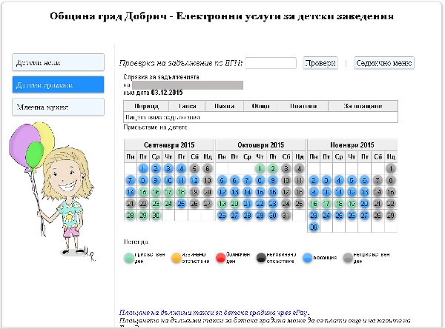The height and width of the screenshot is (329, 445).
Task: Open the Детски ясли menu item
Action: pyautogui.click(x=59, y=62)
